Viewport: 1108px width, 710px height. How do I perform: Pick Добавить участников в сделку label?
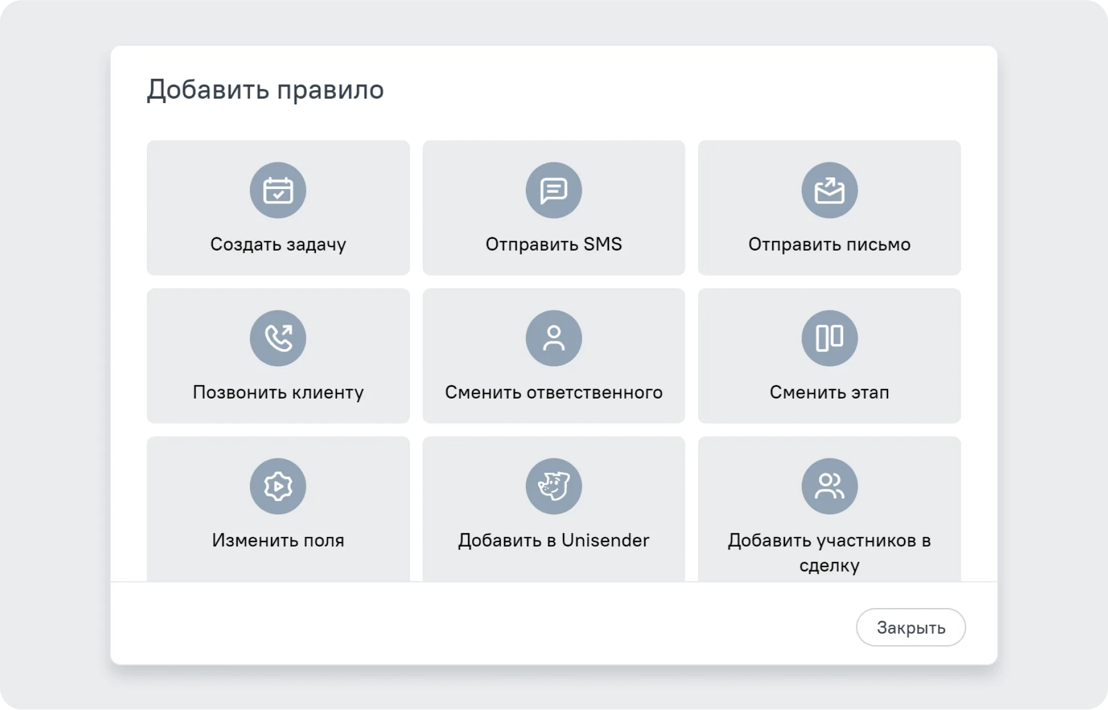829,553
